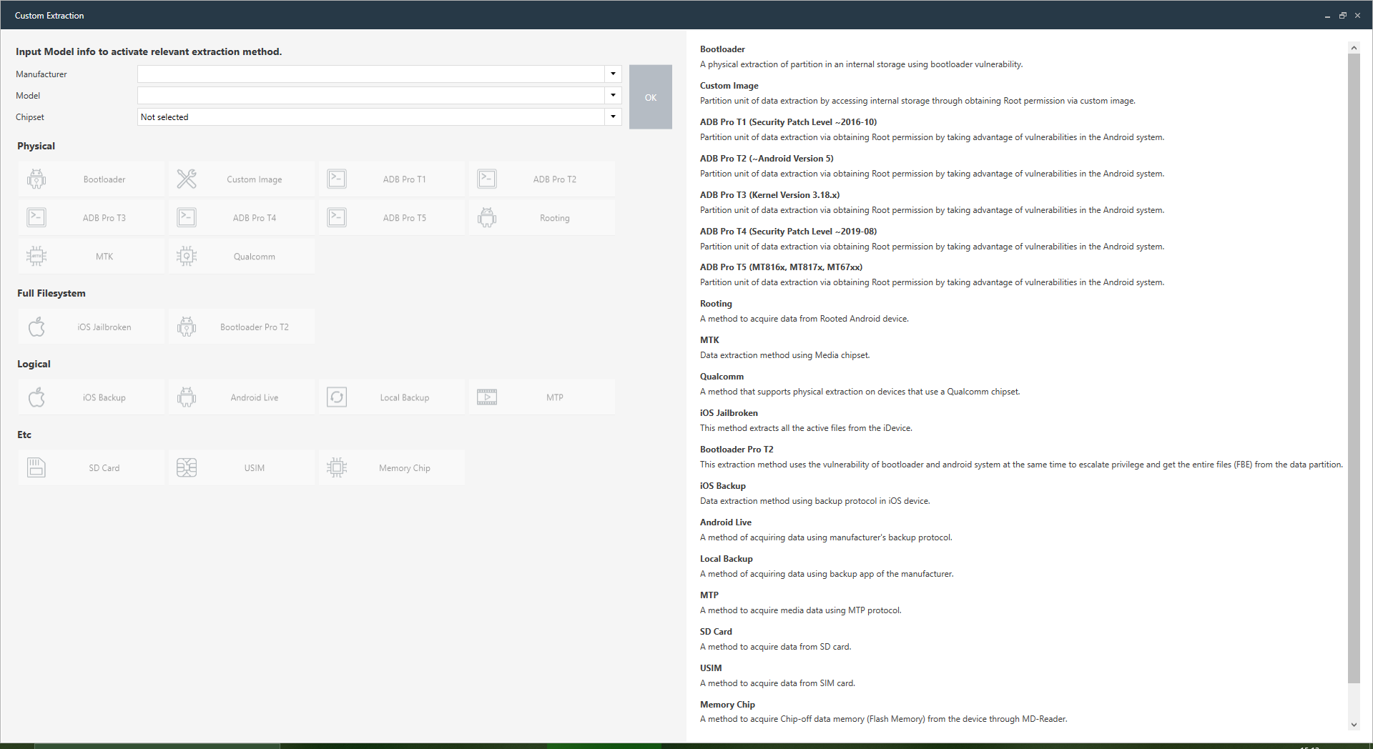The width and height of the screenshot is (1373, 749).
Task: Click the ADB Pro T5 terminal icon
Action: coord(337,217)
